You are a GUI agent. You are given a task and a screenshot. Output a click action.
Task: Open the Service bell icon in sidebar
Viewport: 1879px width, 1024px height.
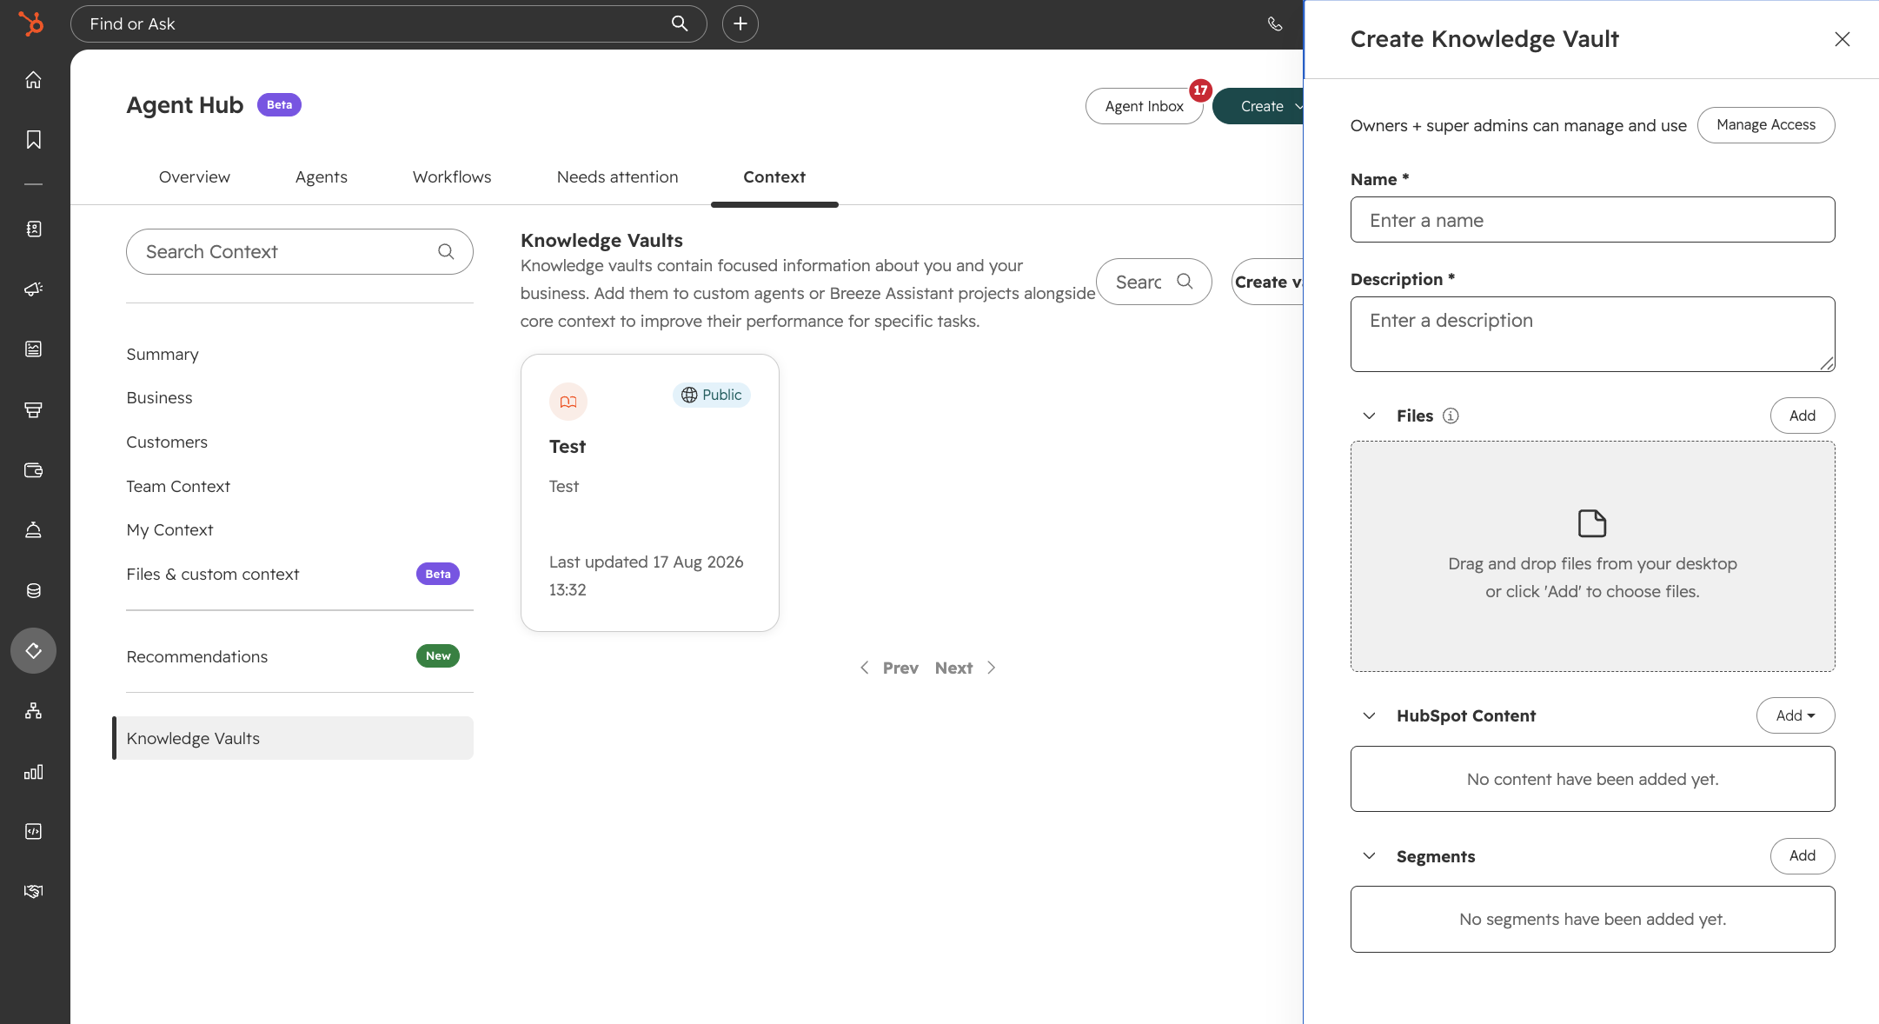click(x=33, y=530)
